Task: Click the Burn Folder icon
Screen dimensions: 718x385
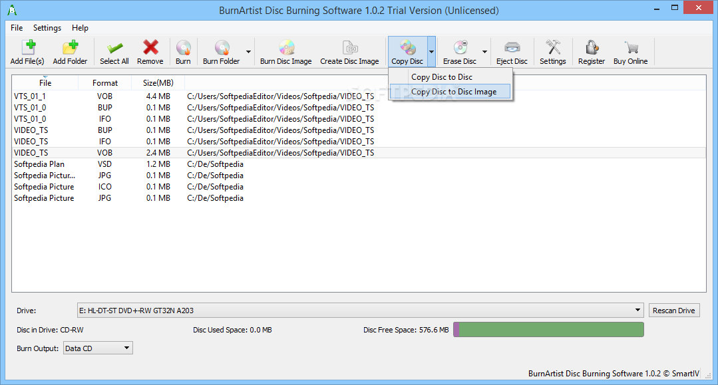Action: click(x=222, y=47)
